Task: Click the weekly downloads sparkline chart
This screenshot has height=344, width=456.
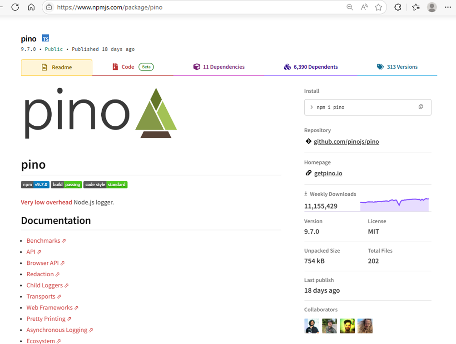Action: coord(394,204)
